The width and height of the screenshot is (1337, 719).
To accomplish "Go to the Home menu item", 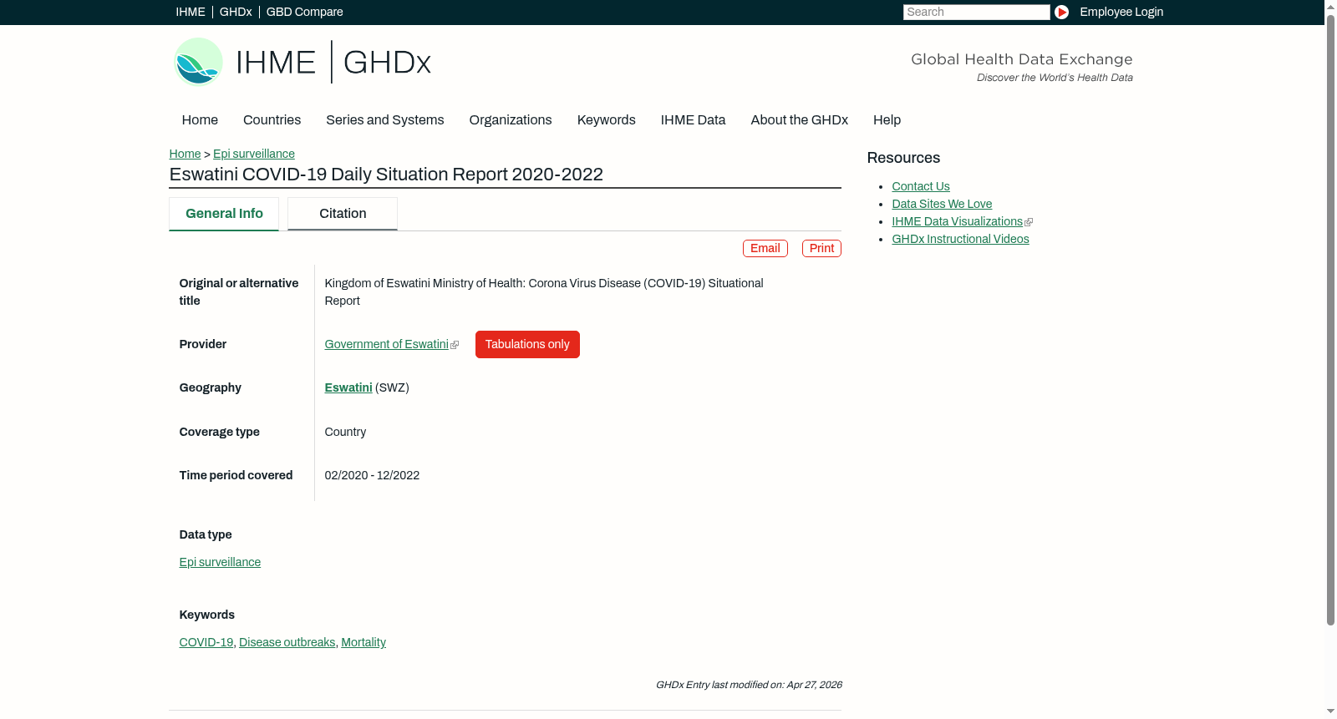I will click(x=200, y=119).
